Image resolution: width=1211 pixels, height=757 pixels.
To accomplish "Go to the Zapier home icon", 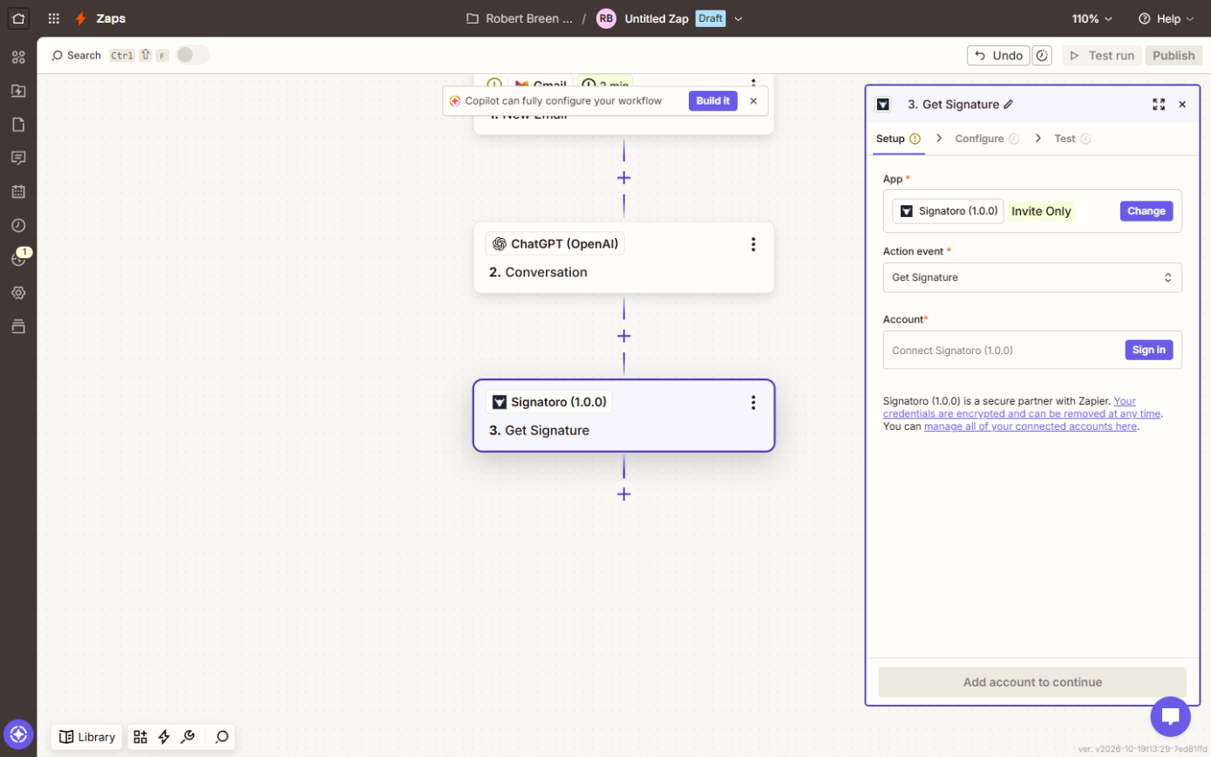I will [x=18, y=18].
